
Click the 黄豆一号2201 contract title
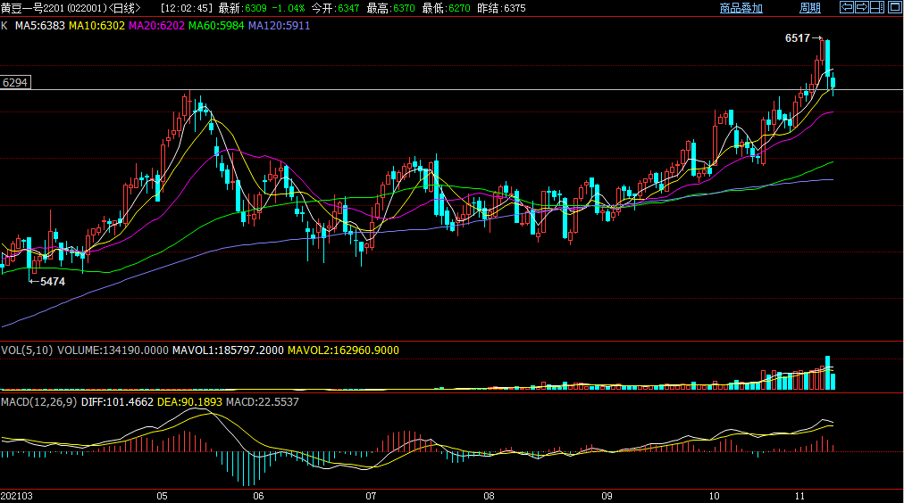tap(32, 8)
